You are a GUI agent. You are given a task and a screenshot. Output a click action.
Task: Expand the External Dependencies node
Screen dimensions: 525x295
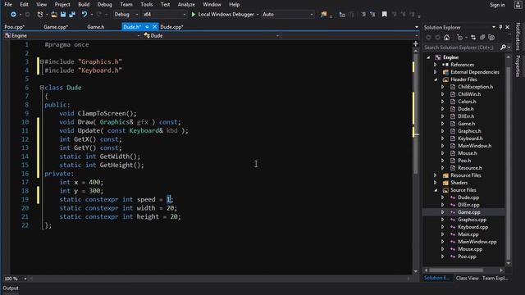436,72
